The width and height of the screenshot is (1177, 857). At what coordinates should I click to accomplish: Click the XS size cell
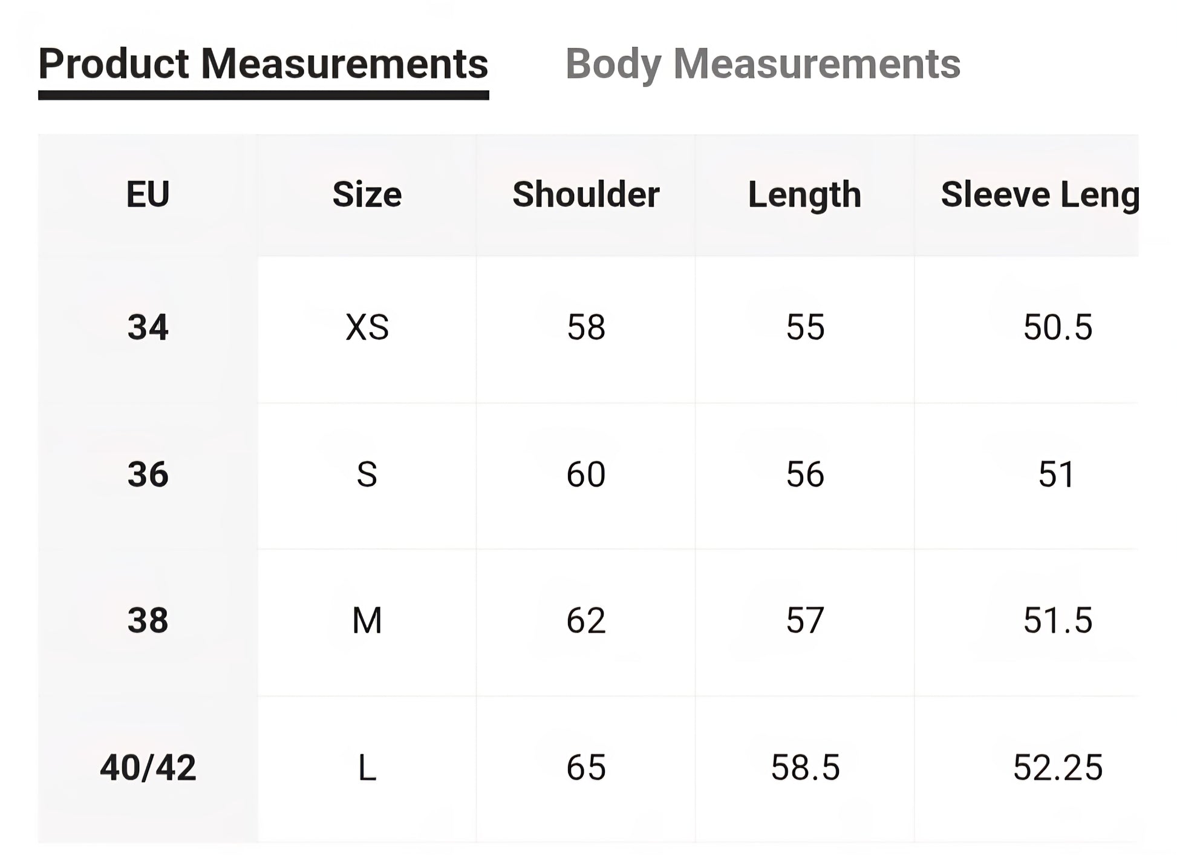(367, 328)
